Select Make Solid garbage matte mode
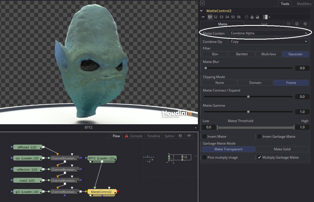Screen dimensions: 314x202 (282, 149)
